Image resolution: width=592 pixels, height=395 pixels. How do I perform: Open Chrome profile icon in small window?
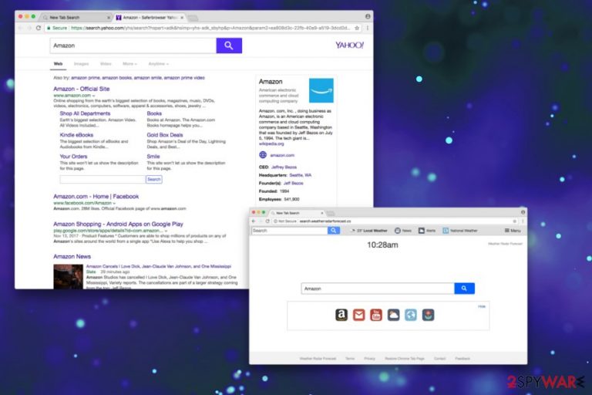pos(523,212)
